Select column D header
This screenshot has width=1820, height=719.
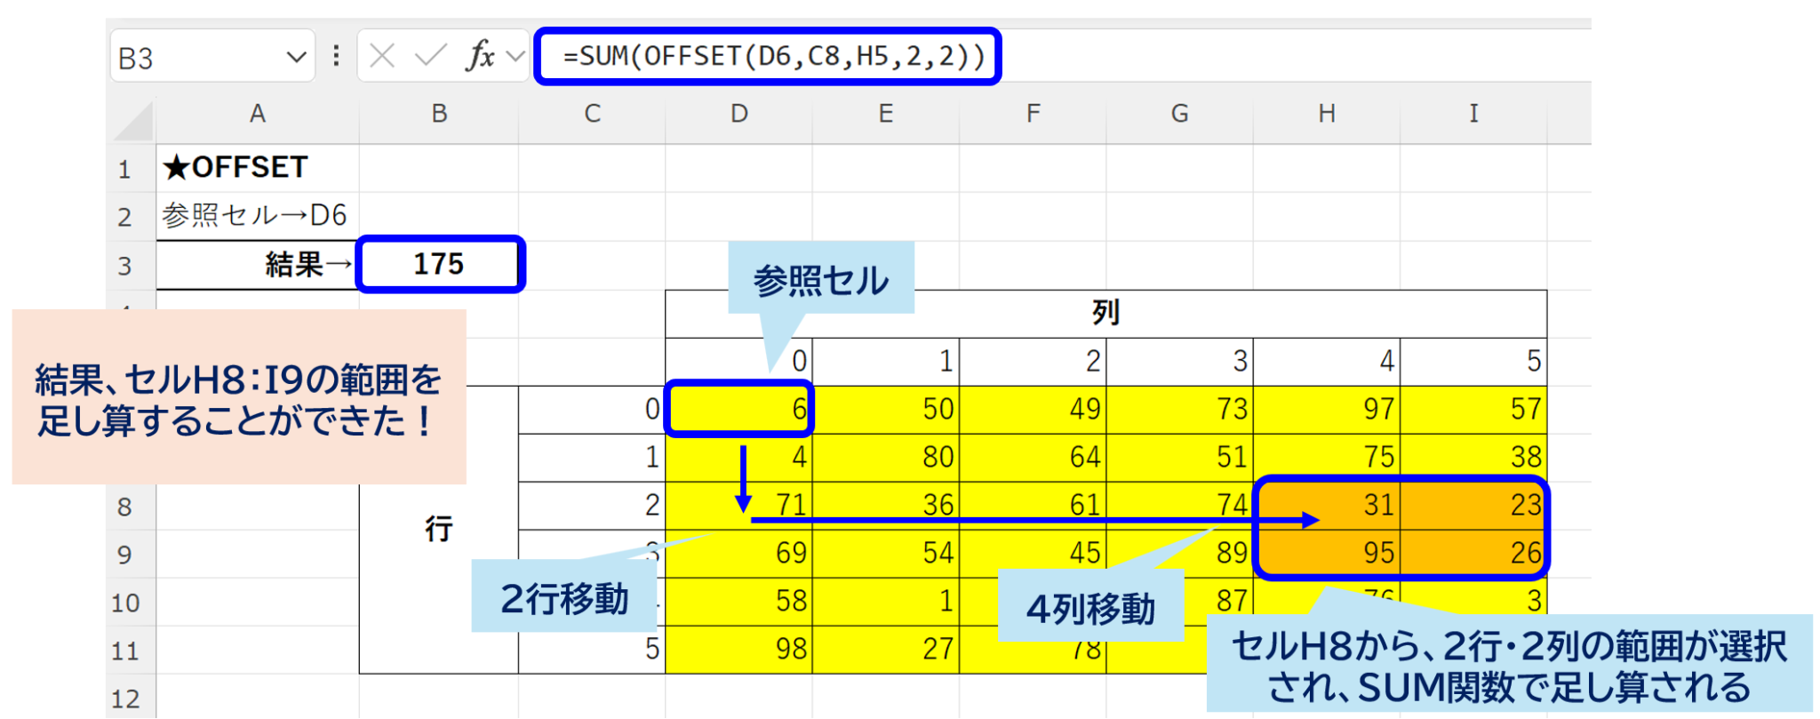point(738,114)
